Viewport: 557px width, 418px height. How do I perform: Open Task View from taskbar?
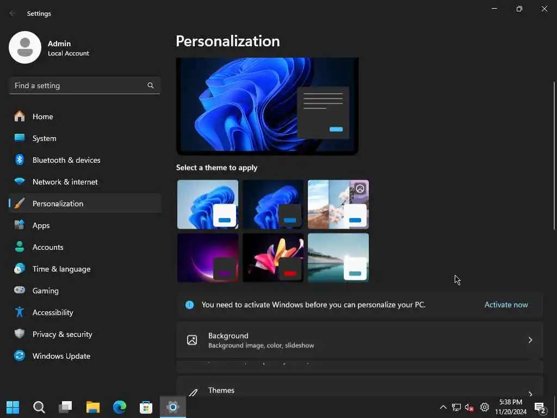65,407
